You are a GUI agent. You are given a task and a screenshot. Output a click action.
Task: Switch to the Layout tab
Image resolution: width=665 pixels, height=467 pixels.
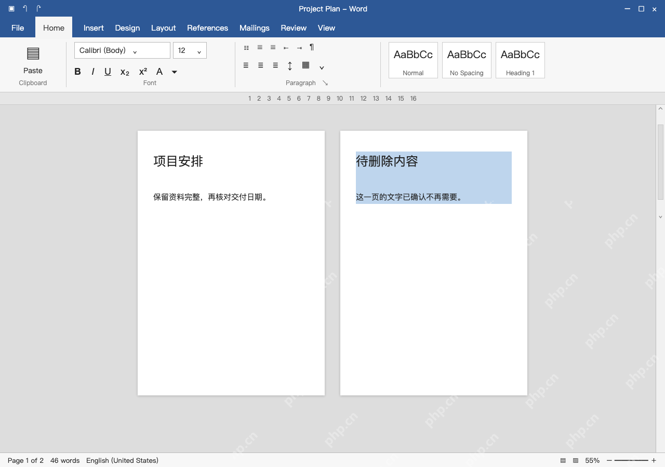coord(163,28)
